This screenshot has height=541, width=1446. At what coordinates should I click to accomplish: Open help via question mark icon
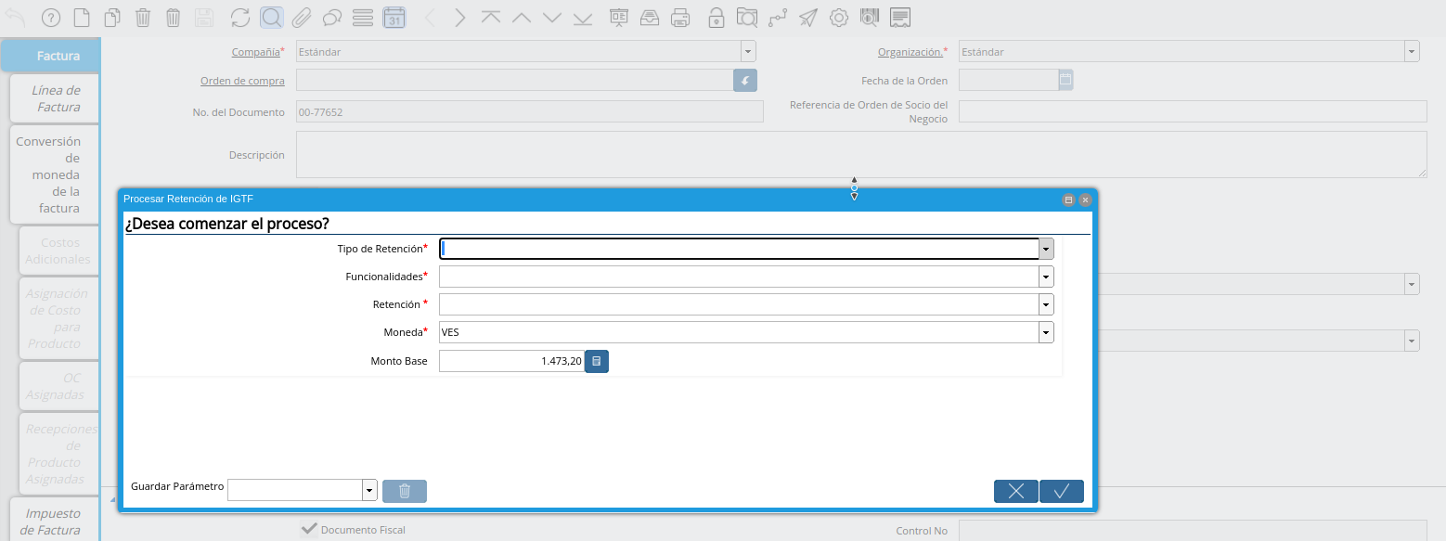(51, 17)
